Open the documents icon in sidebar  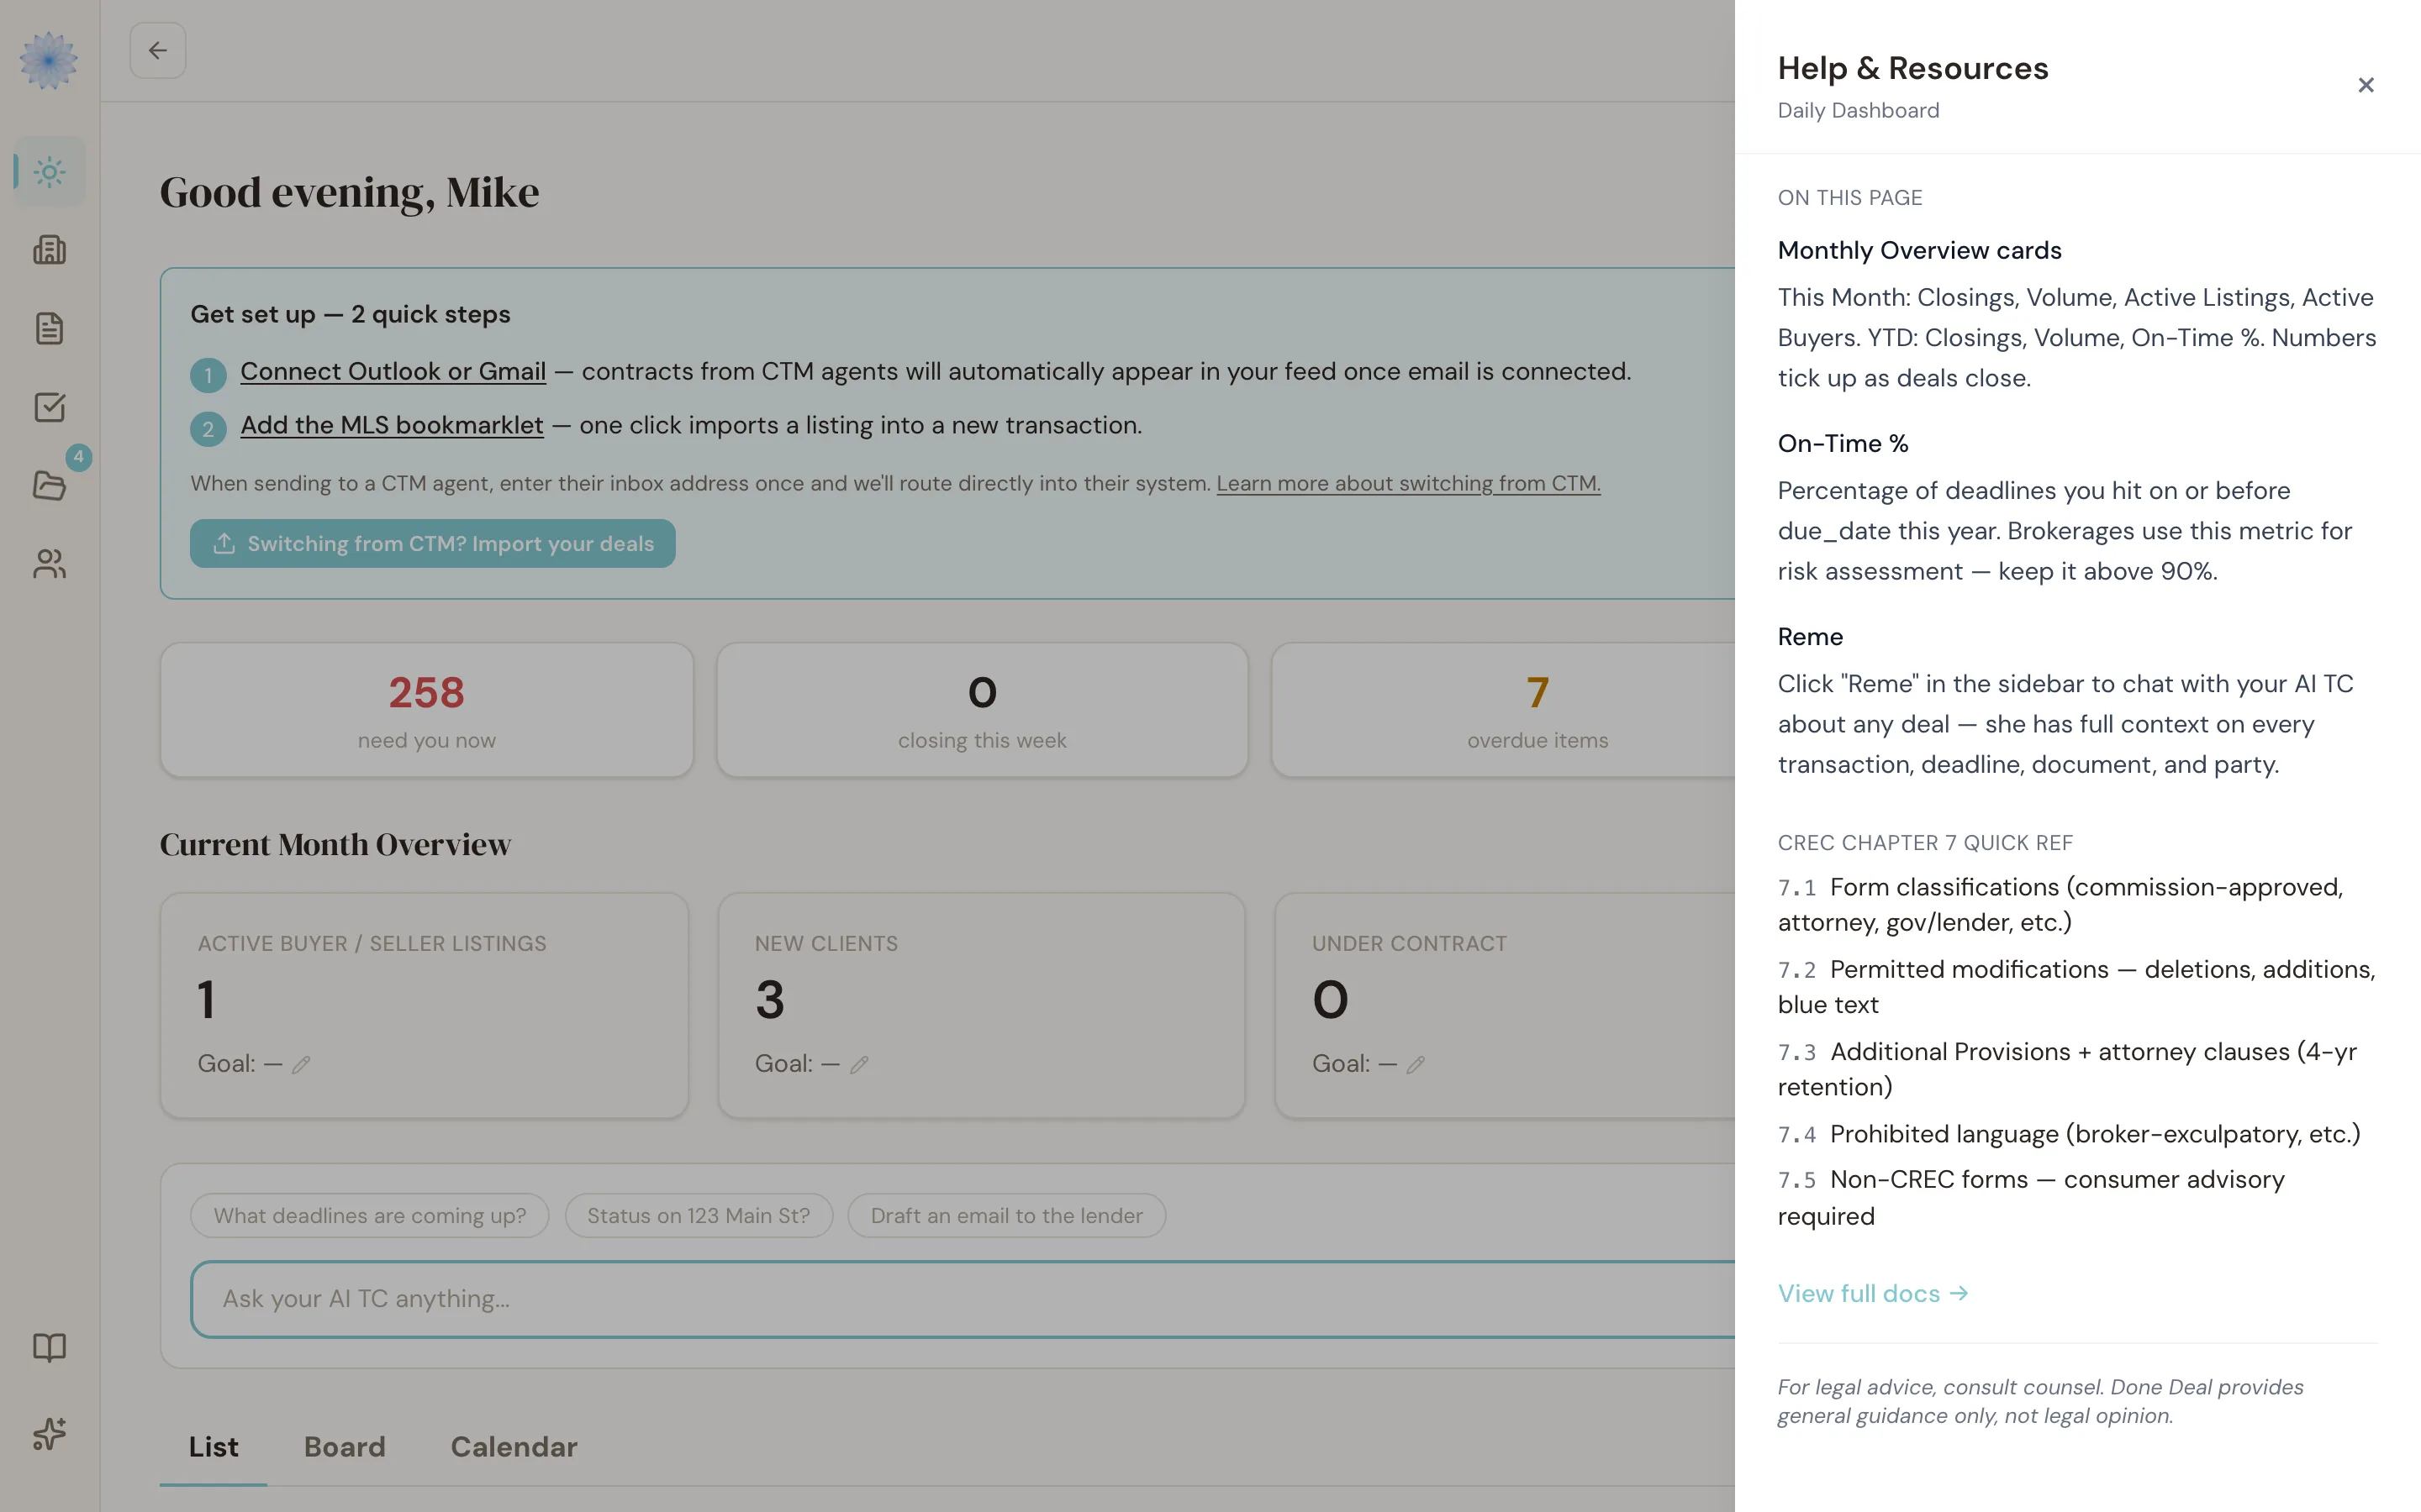[49, 328]
